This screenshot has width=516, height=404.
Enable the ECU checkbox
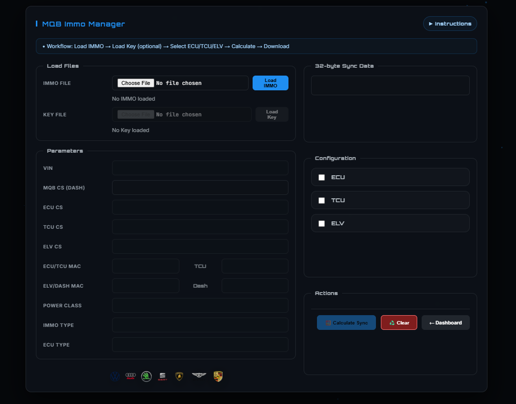[x=322, y=177]
